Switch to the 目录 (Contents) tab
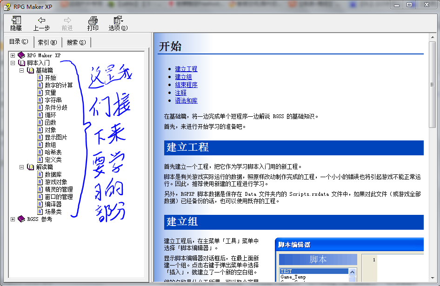Screen dimensions: 440x286 [x=19, y=41]
